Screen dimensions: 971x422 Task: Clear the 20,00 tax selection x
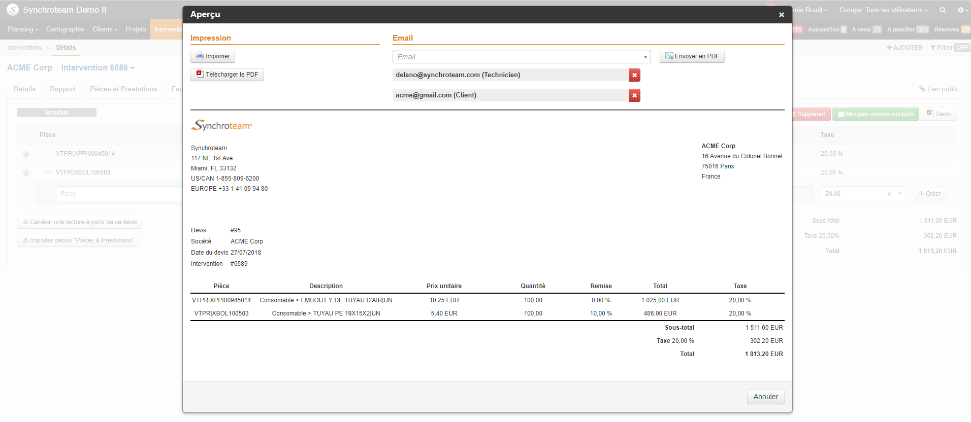(889, 194)
